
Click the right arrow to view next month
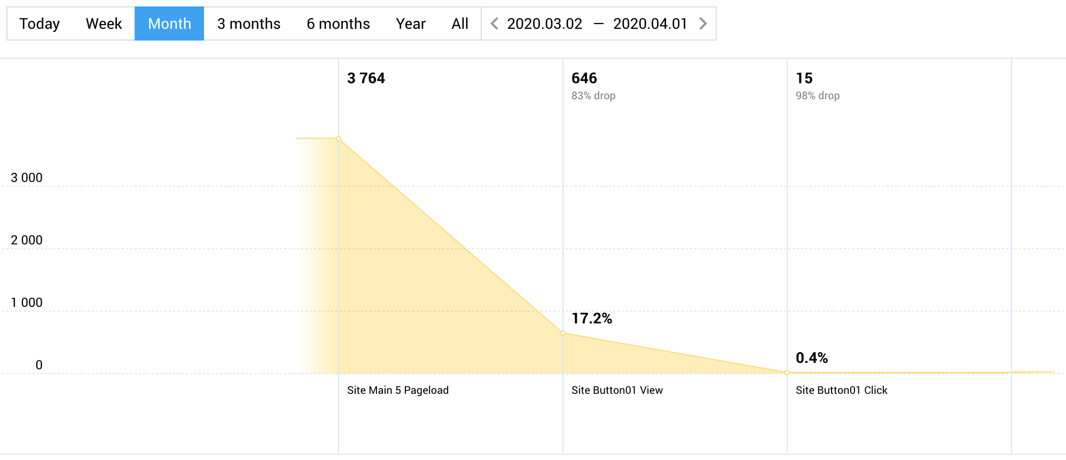(x=703, y=23)
